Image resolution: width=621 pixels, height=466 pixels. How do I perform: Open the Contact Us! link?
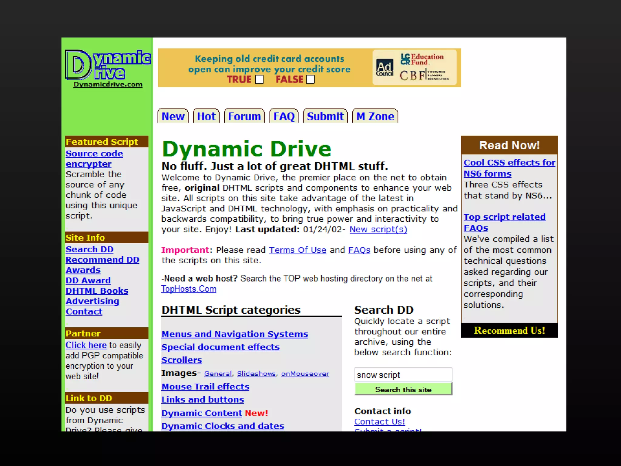tap(380, 422)
